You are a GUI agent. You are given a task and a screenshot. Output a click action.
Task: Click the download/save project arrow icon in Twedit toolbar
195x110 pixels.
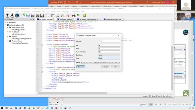coord(12,16)
